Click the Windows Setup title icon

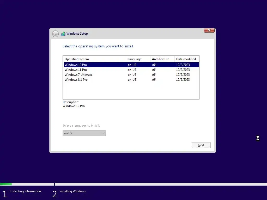63,34
